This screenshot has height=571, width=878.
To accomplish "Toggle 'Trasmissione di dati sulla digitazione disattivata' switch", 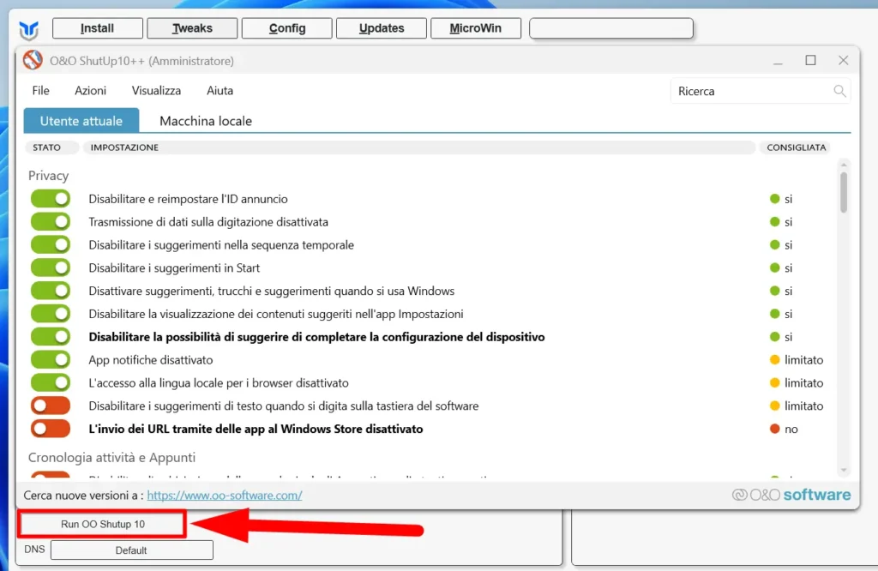I will click(51, 222).
